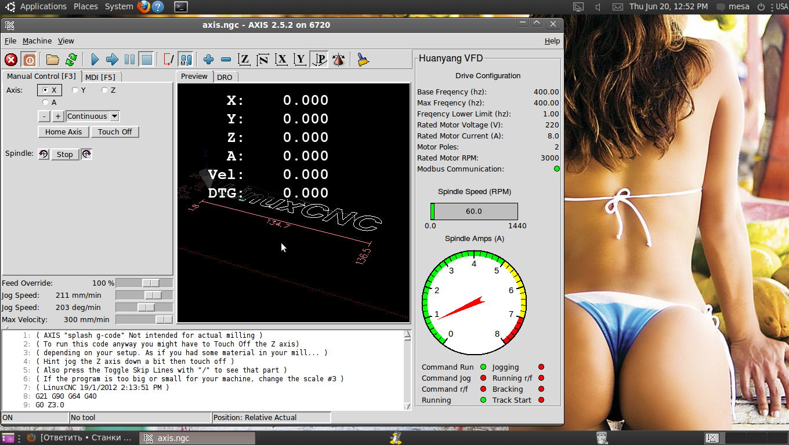
Task: Zoom in with the plus icon
Action: pos(209,60)
